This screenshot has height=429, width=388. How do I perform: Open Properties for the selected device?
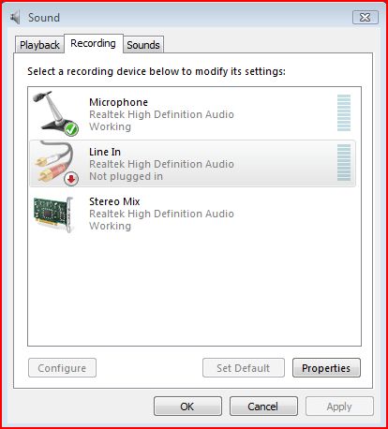coord(326,368)
